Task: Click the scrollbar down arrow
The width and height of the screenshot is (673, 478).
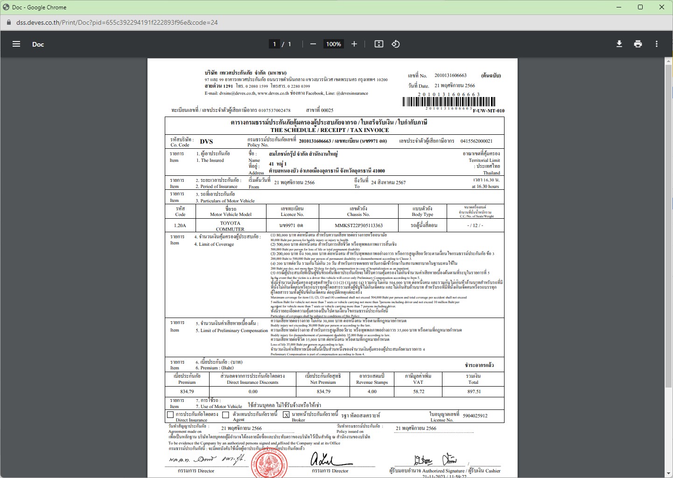Action: pos(669,474)
